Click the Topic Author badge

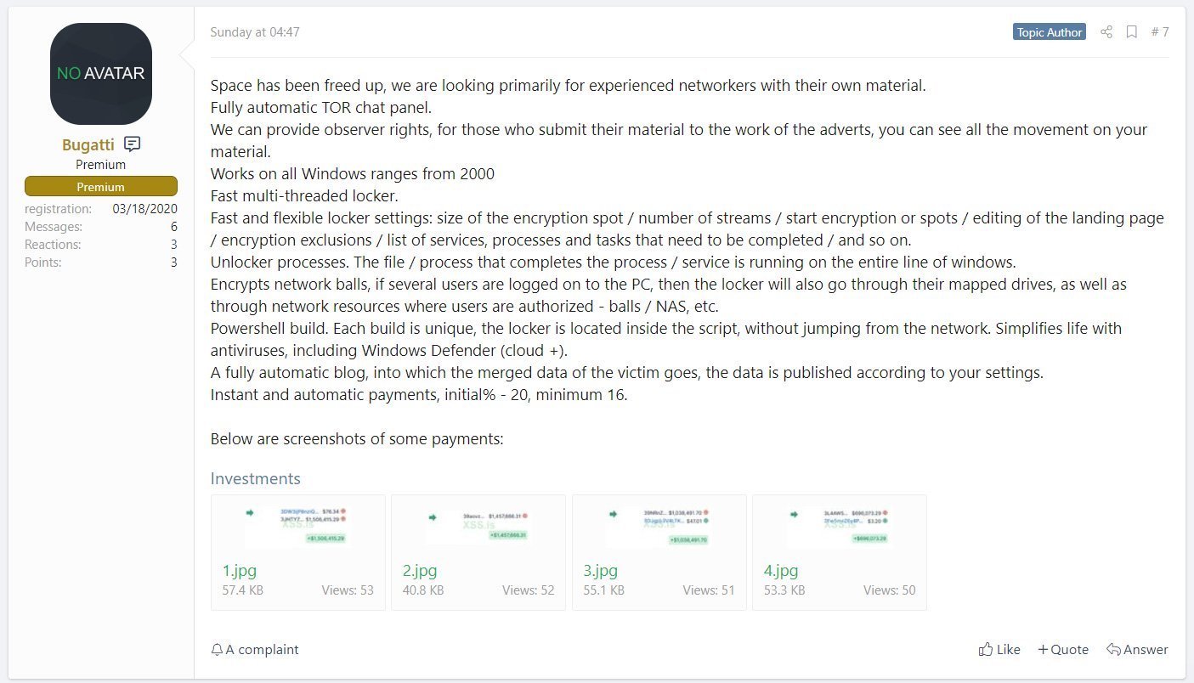pos(1050,32)
